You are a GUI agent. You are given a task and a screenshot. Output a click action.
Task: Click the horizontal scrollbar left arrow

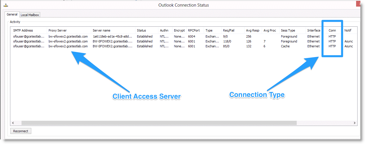pyautogui.click(x=13, y=123)
